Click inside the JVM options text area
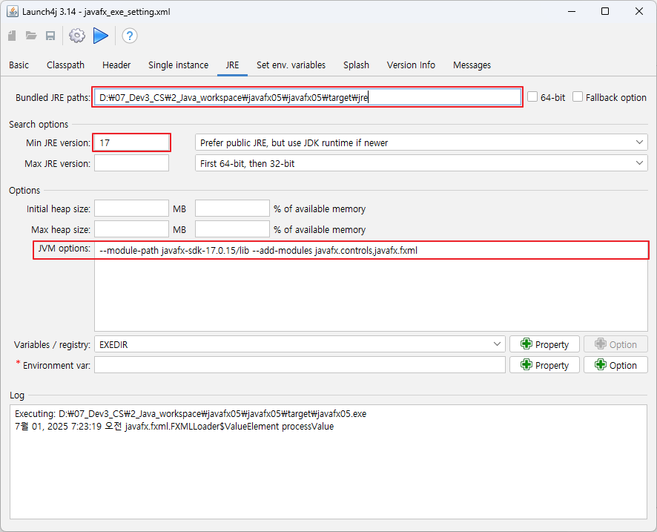The width and height of the screenshot is (657, 532). pos(371,286)
